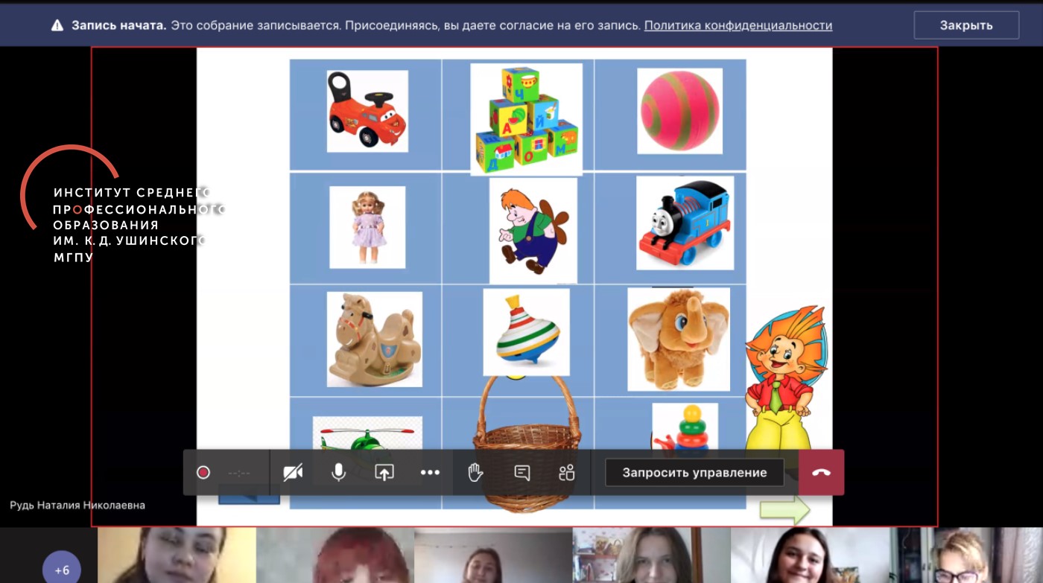
Task: Dismiss the banner with "Закрыть"
Action: click(966, 25)
